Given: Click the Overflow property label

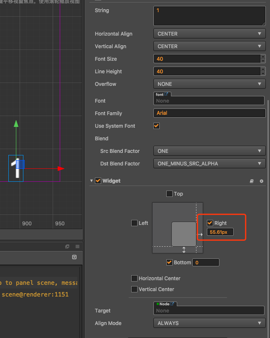Looking at the screenshot, I should 105,84.
